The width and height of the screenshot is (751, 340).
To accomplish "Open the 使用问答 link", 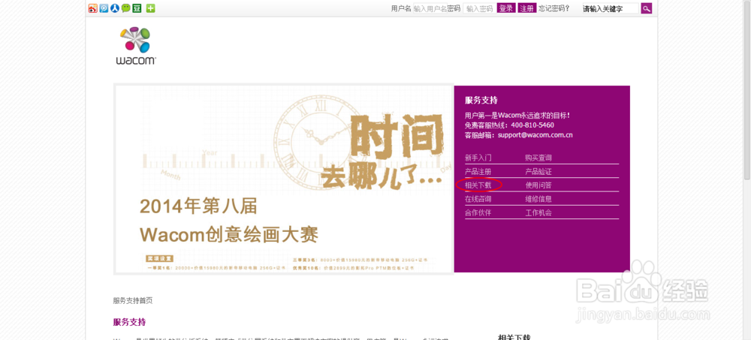I will (538, 185).
